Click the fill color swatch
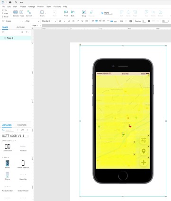Screen dimensions: 171x201 pyautogui.click(x=126, y=21)
